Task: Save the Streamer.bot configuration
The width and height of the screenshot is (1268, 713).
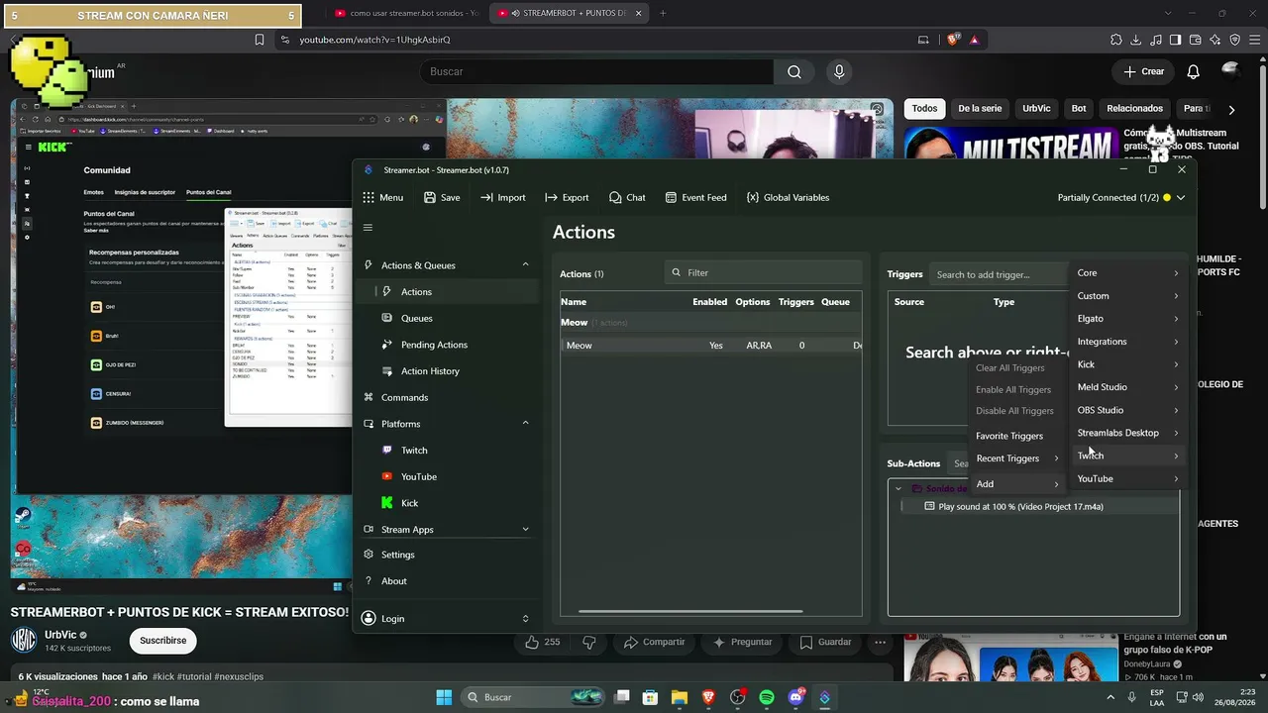Action: (x=442, y=197)
